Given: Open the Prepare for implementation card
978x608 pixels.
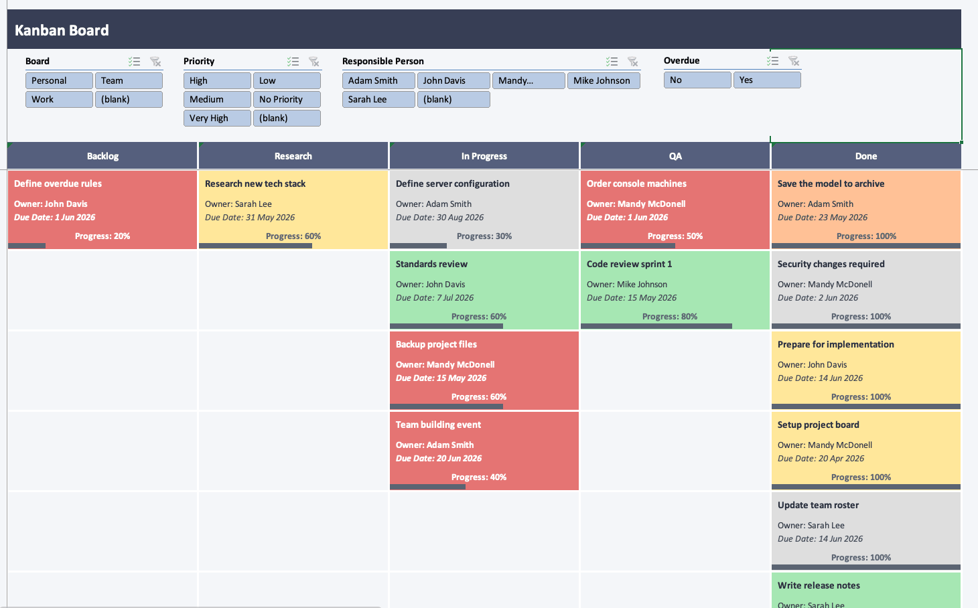Looking at the screenshot, I should point(866,370).
